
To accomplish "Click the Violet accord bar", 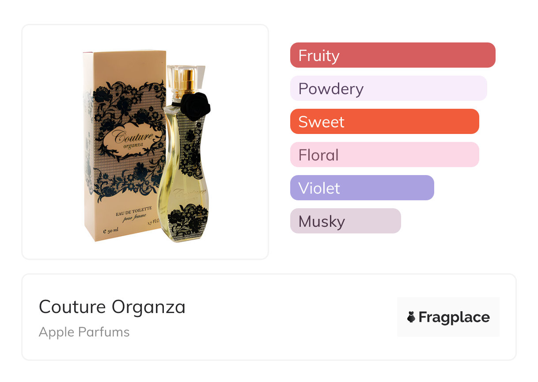I will click(362, 188).
